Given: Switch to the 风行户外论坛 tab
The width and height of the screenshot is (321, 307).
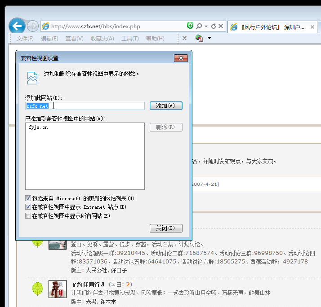Looking at the screenshot, I should 272,27.
